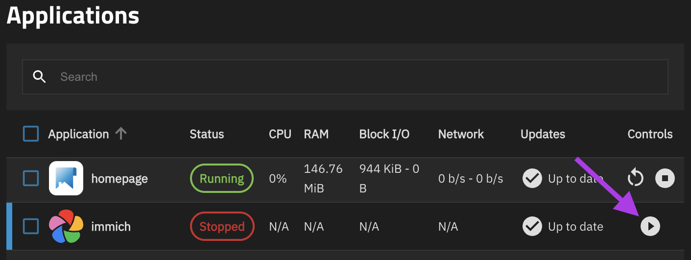Sort by the RAM column header
691x260 pixels.
point(316,134)
